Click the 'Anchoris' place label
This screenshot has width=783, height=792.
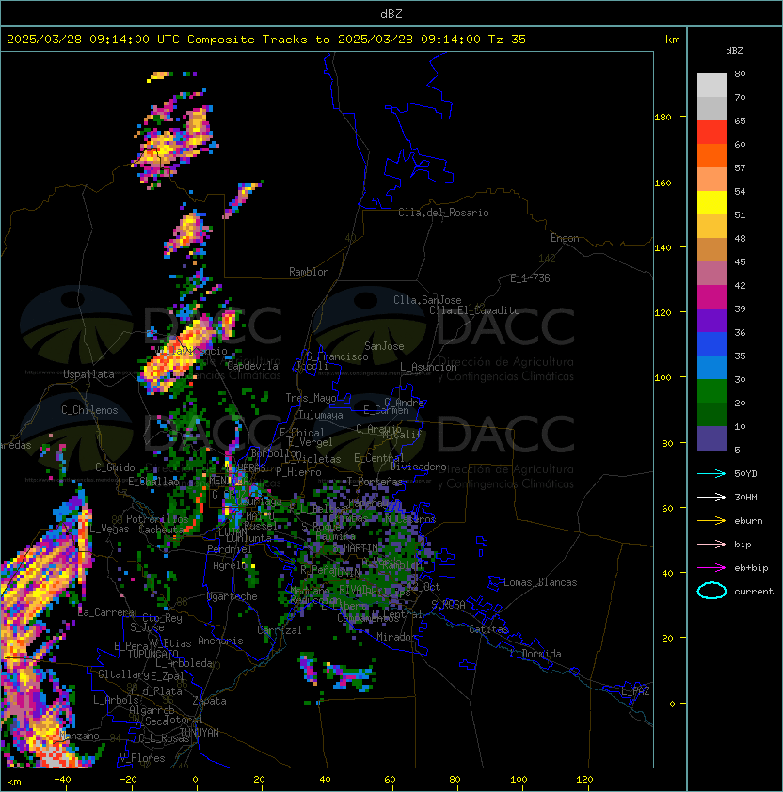click(x=220, y=641)
